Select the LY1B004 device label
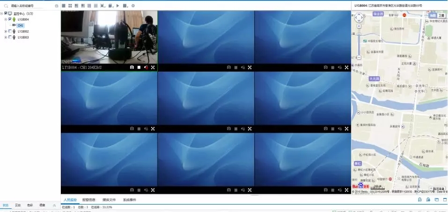The width and height of the screenshot is (448, 212). pos(23,19)
